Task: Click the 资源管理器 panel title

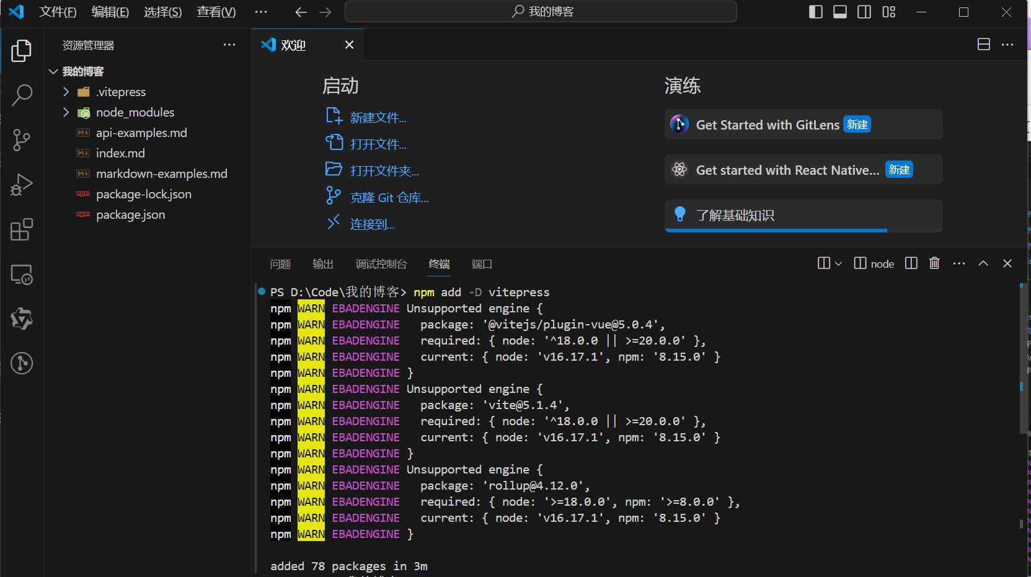Action: point(89,45)
